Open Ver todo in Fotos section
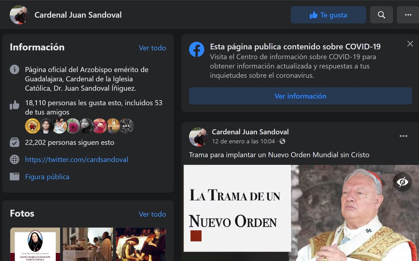419x261 pixels. tap(152, 214)
